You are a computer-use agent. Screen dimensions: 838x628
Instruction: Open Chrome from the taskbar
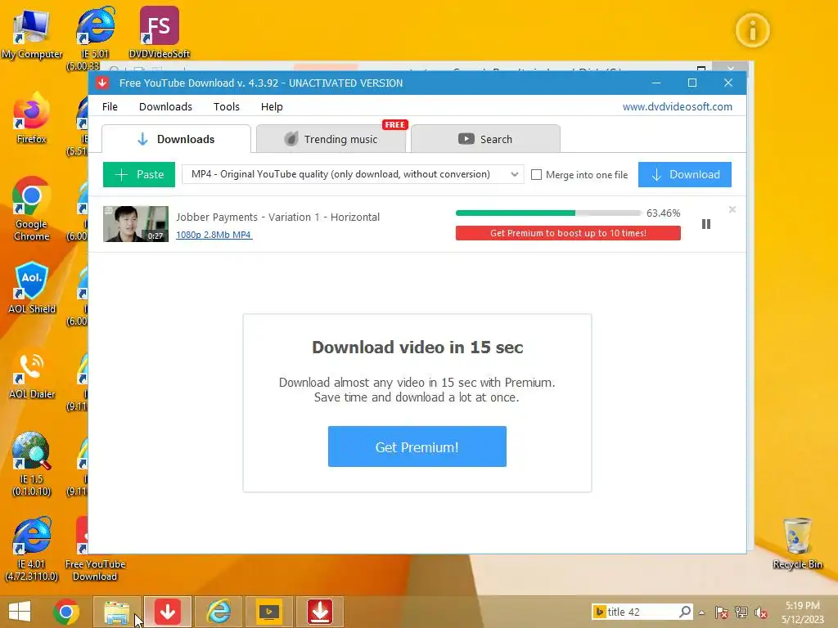point(66,612)
